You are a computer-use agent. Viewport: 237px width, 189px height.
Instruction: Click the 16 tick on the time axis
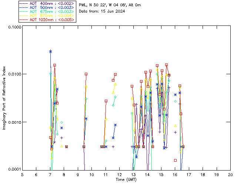175,175
